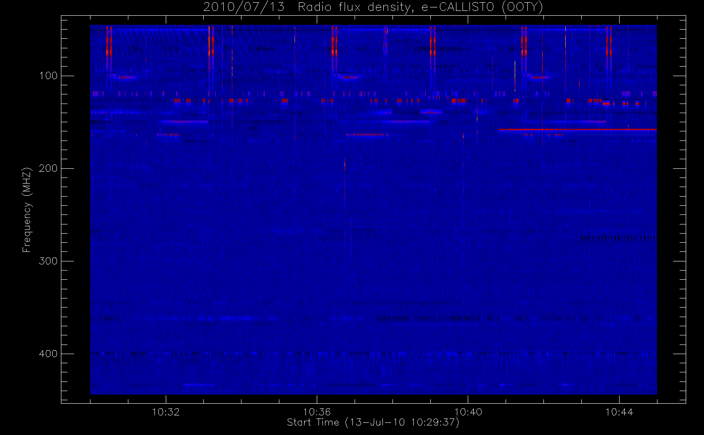This screenshot has height=435, width=704.
Task: Click the 'Frequency (MHz)' y-axis label
Action: [x=27, y=210]
